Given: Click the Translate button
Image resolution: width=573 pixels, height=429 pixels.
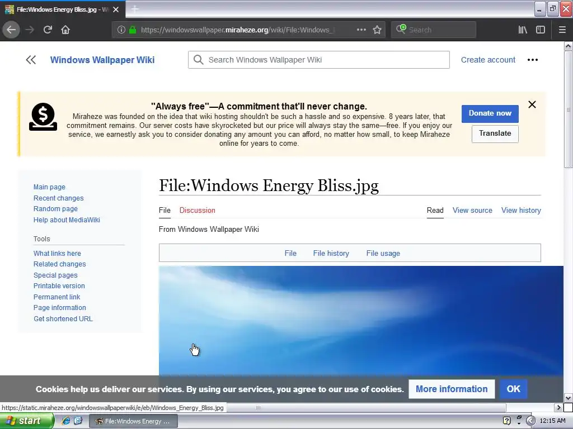Looking at the screenshot, I should [x=495, y=134].
